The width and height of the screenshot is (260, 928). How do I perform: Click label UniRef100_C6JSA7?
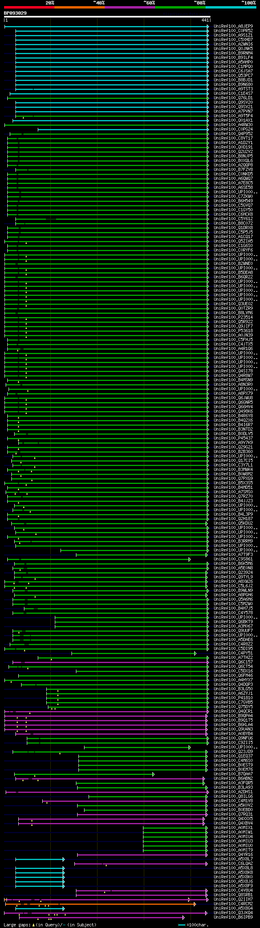(233, 71)
